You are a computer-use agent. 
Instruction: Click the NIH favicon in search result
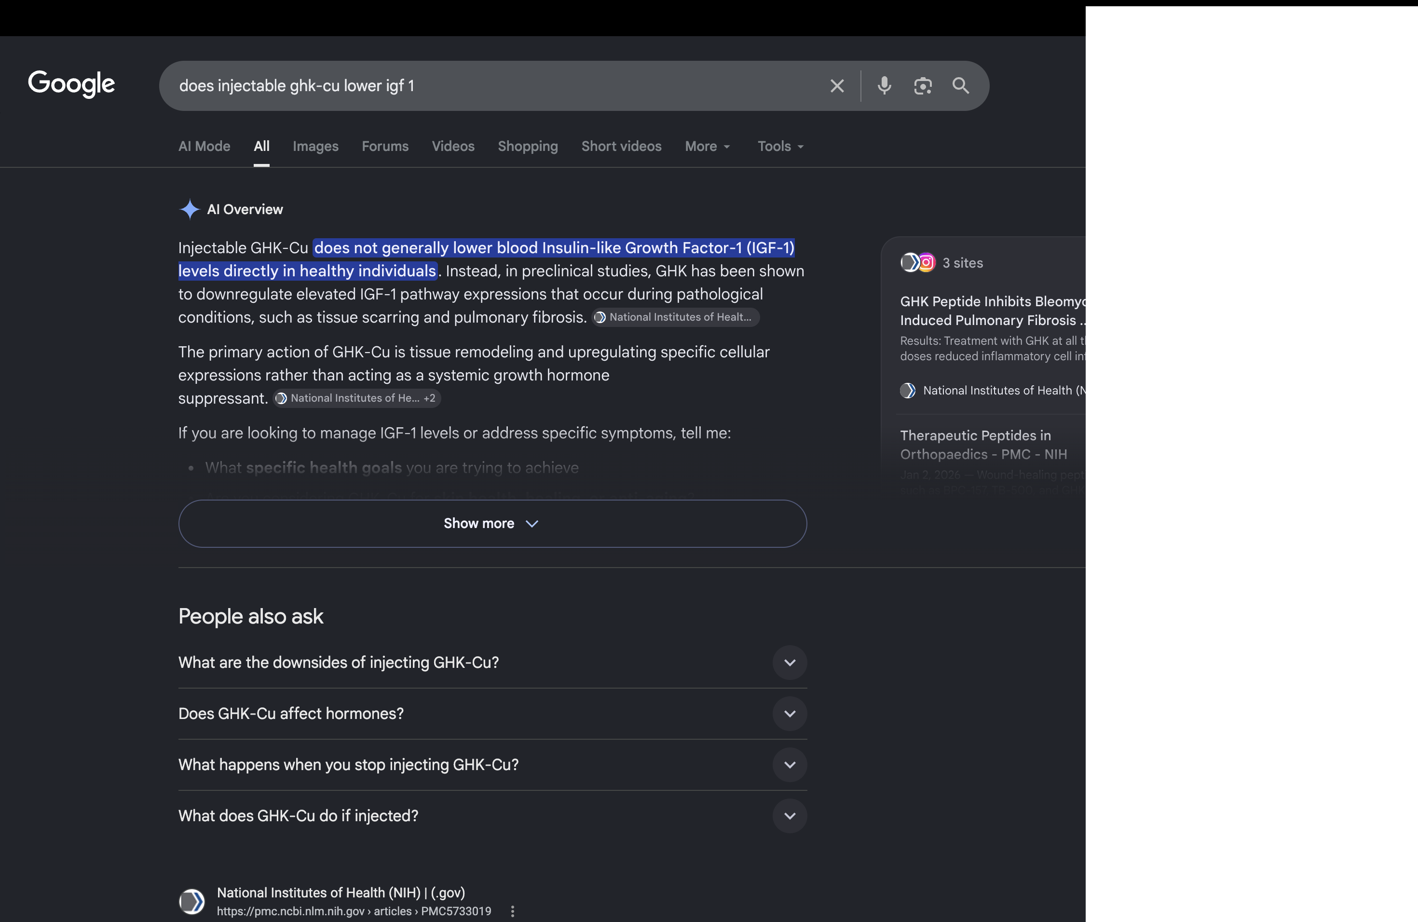(192, 901)
